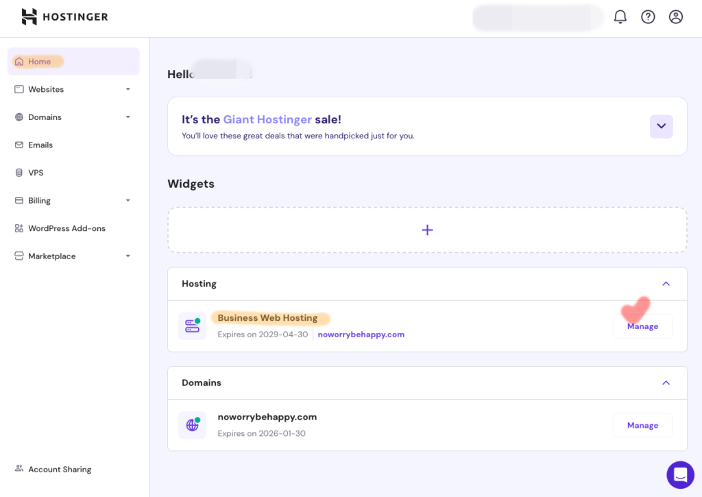Click the Emails envelope icon
Image resolution: width=702 pixels, height=497 pixels.
19,145
